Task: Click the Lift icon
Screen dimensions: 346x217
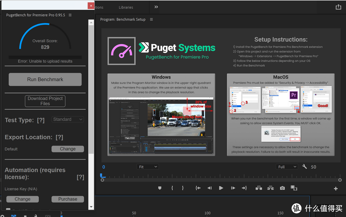Action: (x=259, y=188)
